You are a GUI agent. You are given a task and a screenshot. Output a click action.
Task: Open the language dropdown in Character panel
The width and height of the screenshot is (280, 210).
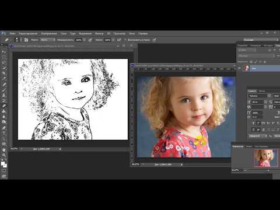(x=257, y=136)
